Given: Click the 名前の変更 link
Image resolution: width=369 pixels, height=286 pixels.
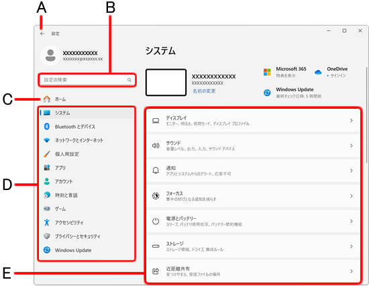Looking at the screenshot, I should pyautogui.click(x=204, y=91).
